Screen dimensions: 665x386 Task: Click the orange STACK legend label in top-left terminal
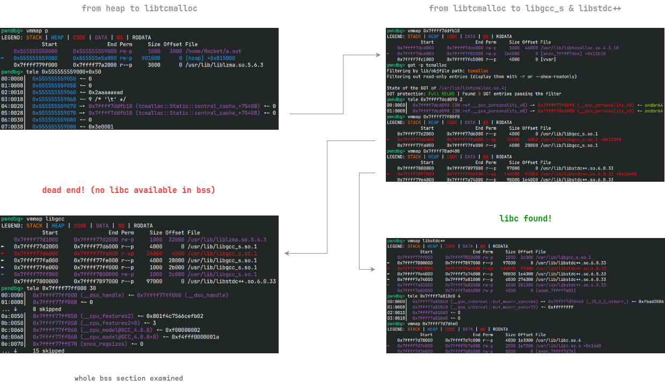point(34,38)
